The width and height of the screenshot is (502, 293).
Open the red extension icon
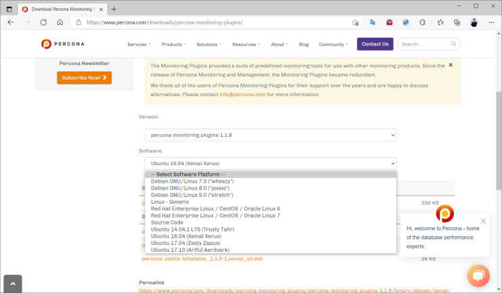click(389, 22)
